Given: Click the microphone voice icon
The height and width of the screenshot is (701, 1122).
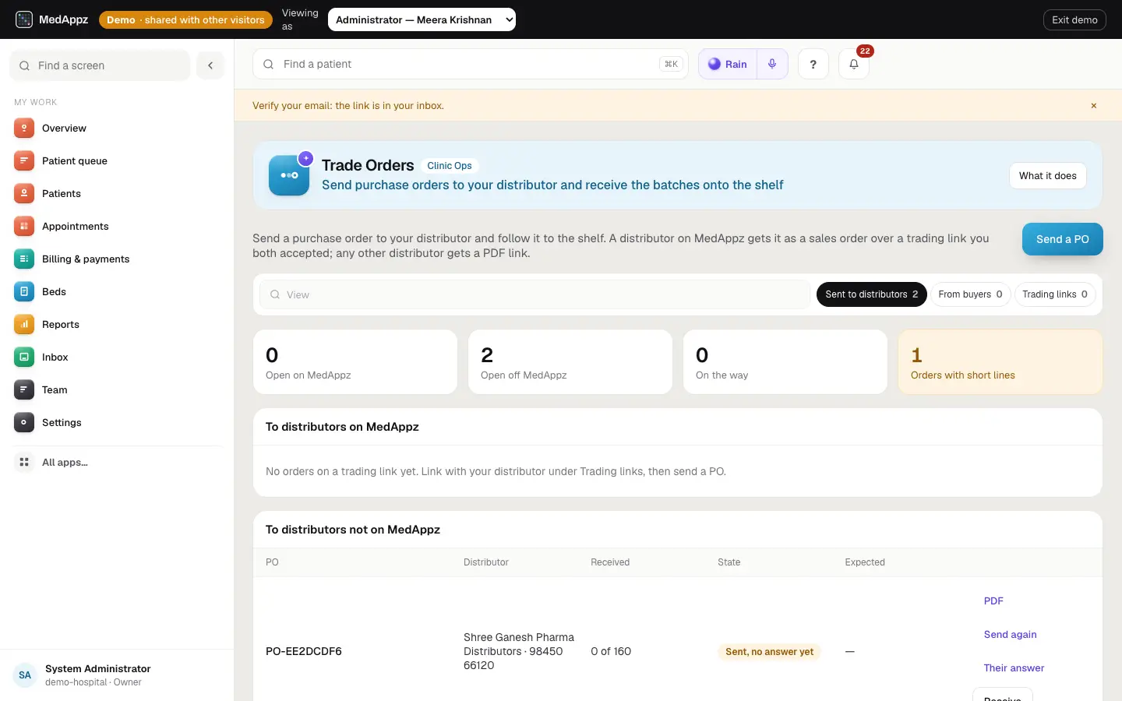Looking at the screenshot, I should click(x=772, y=64).
